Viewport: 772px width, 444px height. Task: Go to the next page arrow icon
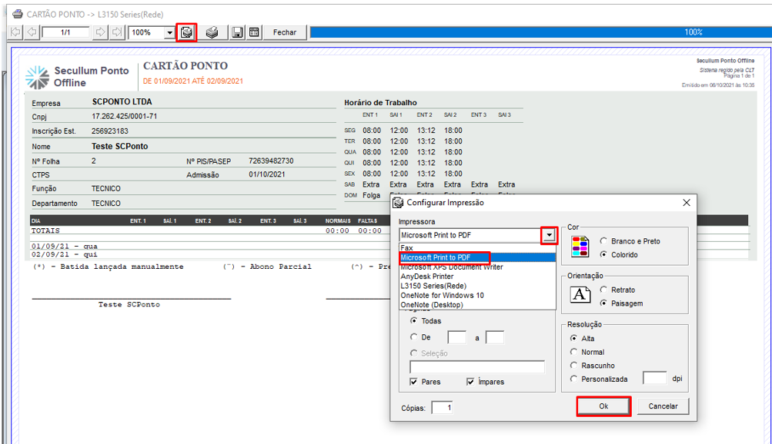pyautogui.click(x=101, y=31)
